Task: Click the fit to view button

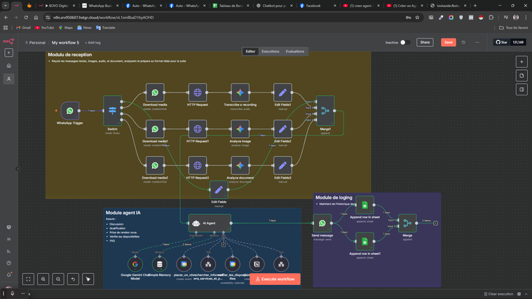Action: click(x=28, y=279)
